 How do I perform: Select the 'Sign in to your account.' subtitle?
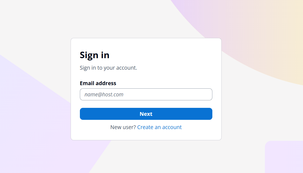108,68
